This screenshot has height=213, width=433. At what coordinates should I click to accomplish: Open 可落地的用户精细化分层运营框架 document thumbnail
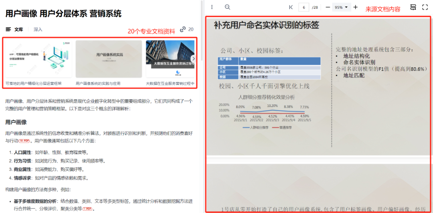pyautogui.click(x=38, y=59)
